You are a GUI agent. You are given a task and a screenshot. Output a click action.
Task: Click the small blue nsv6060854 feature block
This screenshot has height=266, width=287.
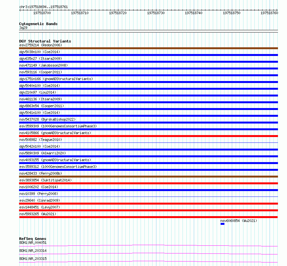[223, 224]
